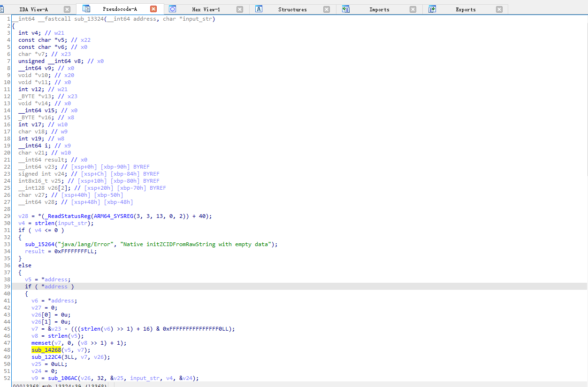Image resolution: width=588 pixels, height=387 pixels.
Task: Click declaration "__int64 result; // x0"
Action: pyautogui.click(x=53, y=160)
